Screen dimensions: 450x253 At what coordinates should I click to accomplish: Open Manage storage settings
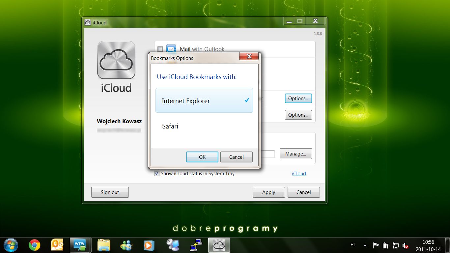pos(296,154)
